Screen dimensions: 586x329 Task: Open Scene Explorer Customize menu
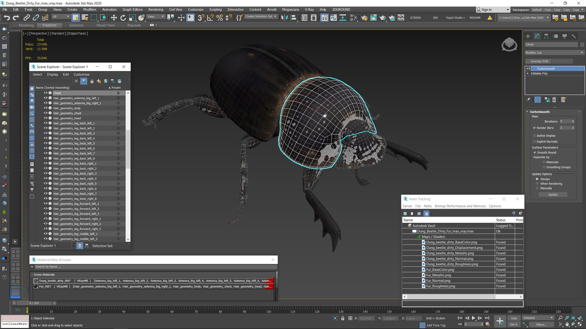click(x=81, y=74)
